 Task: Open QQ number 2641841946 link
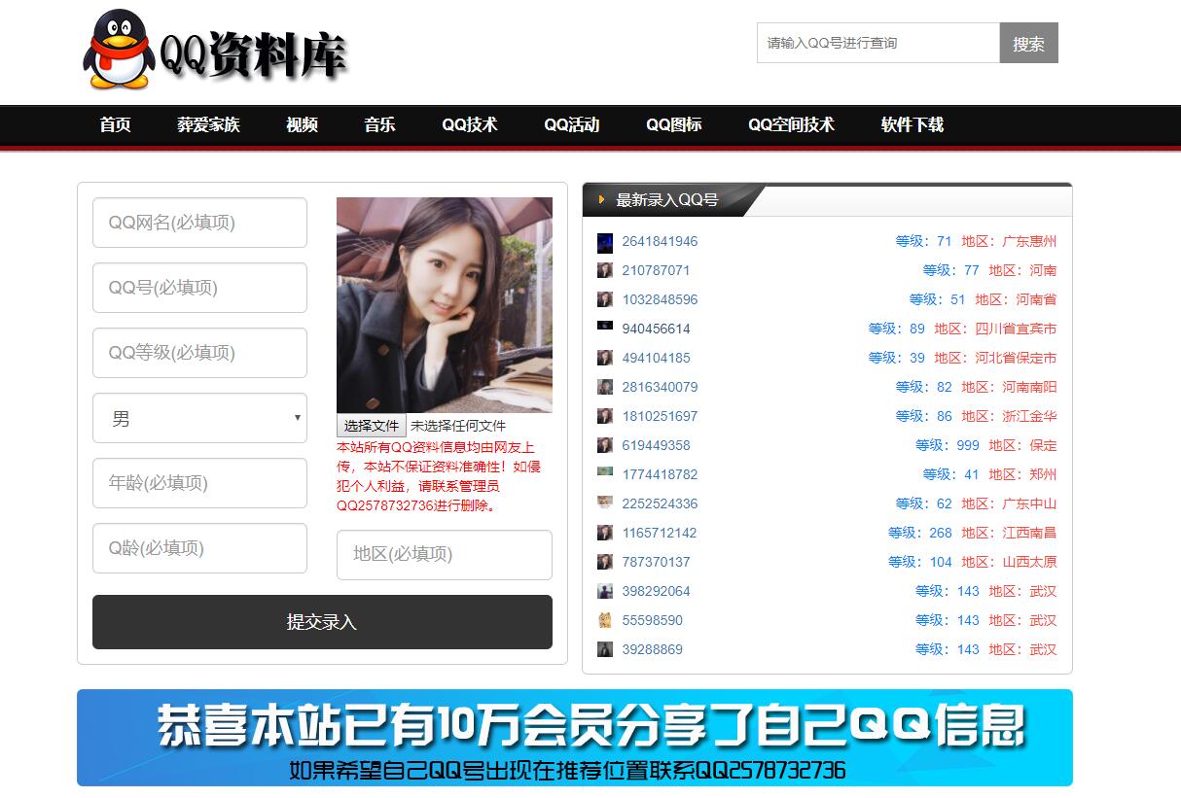(660, 241)
